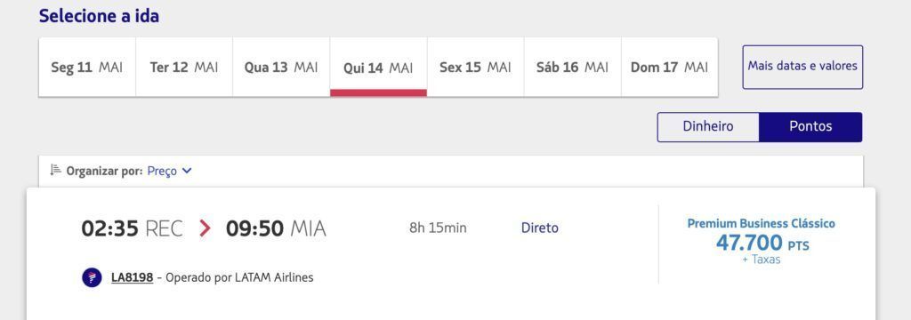Click the 8h 15min flight duration

(438, 228)
